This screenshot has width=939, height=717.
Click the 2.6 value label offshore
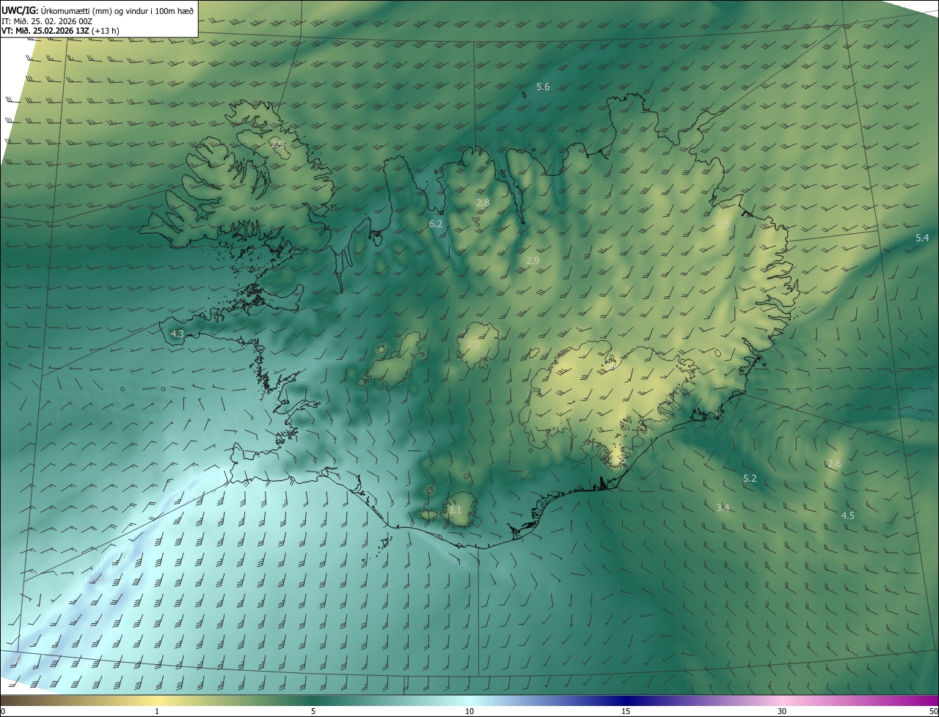[x=834, y=464]
